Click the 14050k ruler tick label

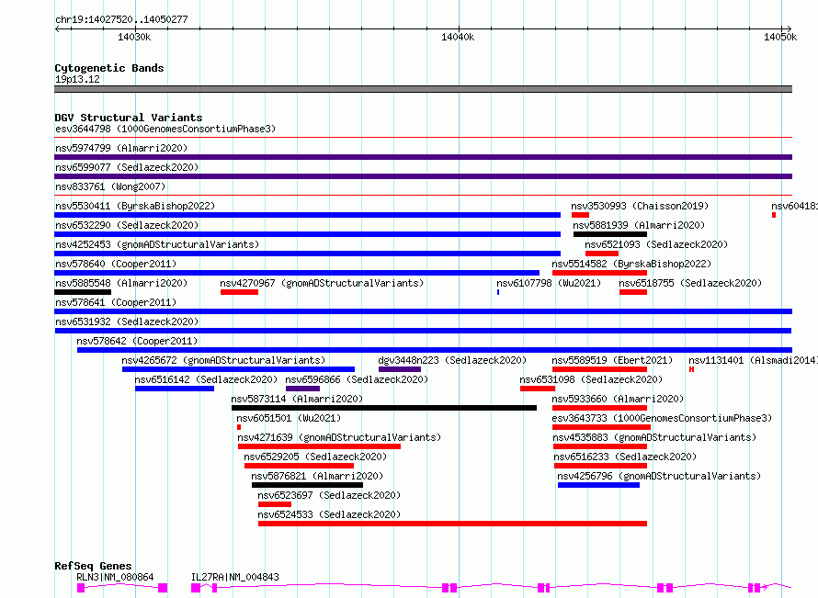coord(780,37)
